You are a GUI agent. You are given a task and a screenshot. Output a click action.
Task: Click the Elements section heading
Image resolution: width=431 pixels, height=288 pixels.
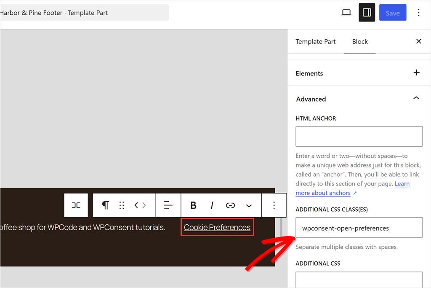(309, 73)
